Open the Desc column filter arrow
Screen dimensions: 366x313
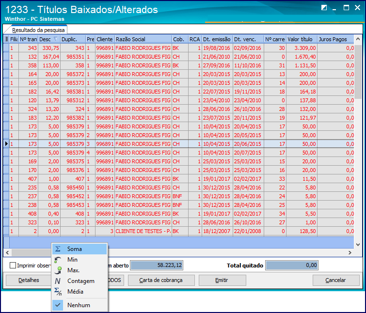pyautogui.click(x=55, y=39)
